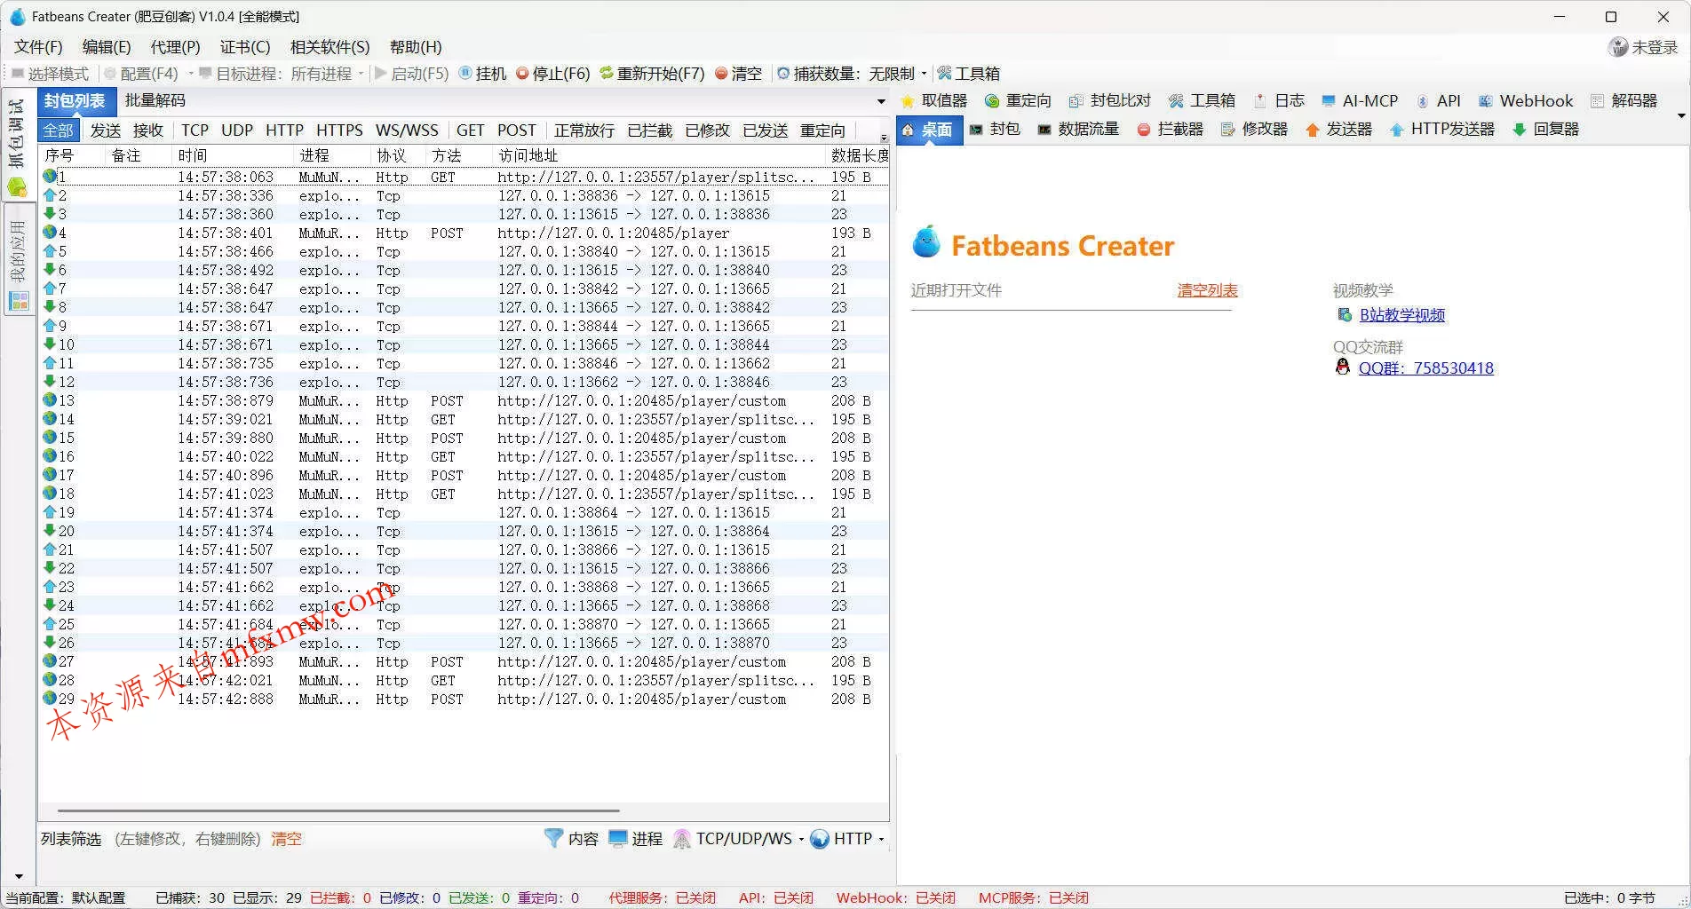1691x909 pixels.
Task: Filter list by 全部 (all)
Action: coord(59,130)
